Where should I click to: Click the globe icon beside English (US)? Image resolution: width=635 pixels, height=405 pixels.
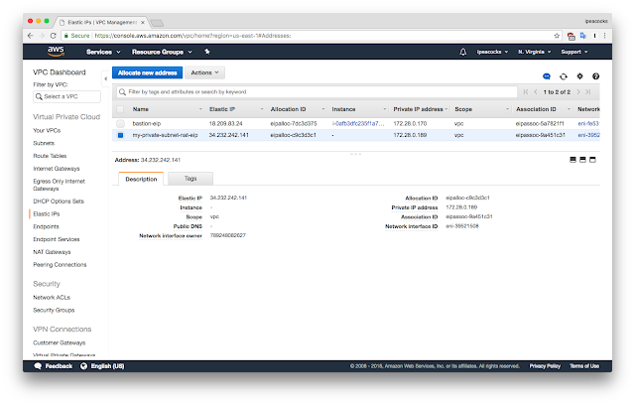click(83, 366)
